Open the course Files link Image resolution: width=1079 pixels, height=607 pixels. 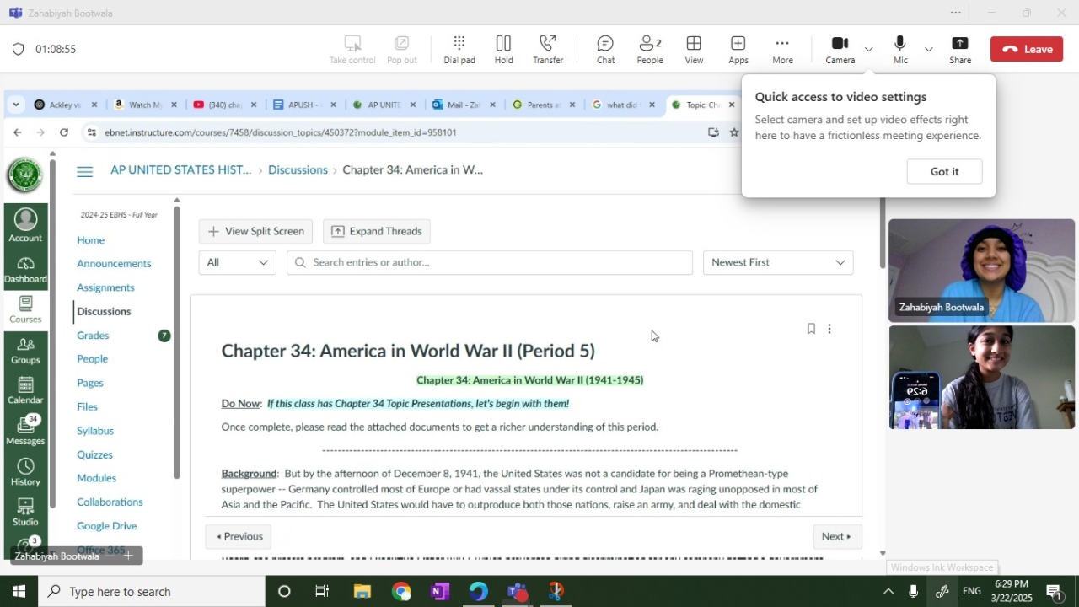(87, 406)
